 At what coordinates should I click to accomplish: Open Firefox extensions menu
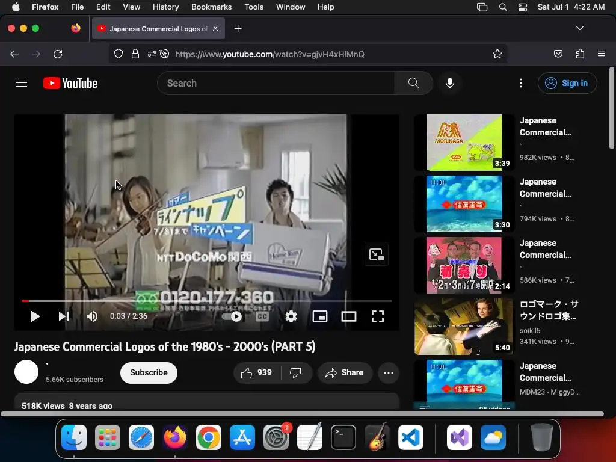tap(580, 54)
